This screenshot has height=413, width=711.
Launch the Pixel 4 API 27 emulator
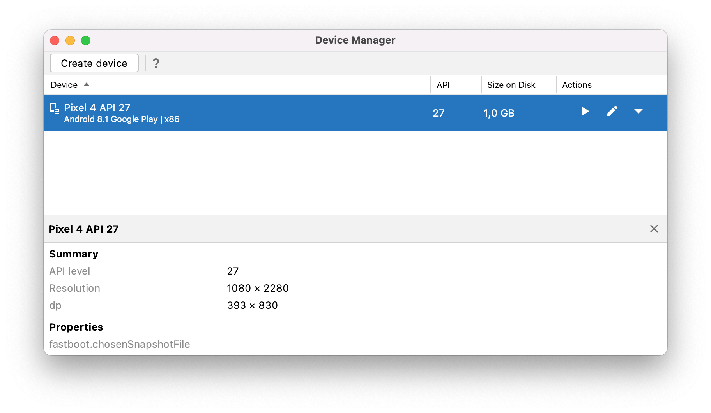pos(585,112)
